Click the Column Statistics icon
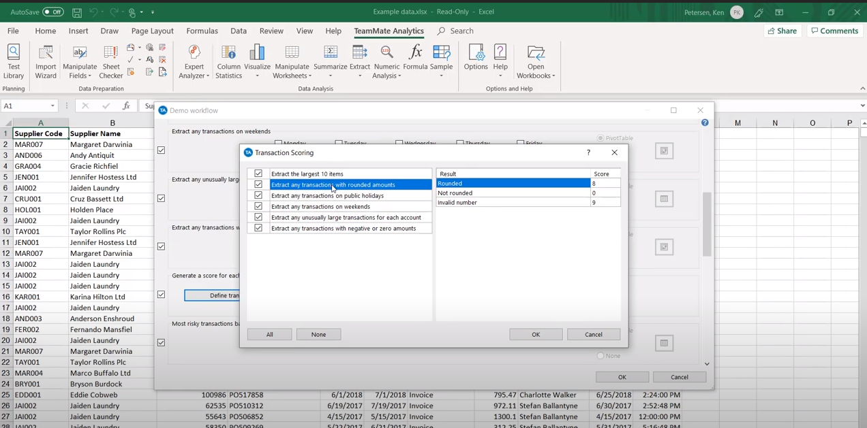Image resolution: width=867 pixels, height=428 pixels. [x=228, y=61]
